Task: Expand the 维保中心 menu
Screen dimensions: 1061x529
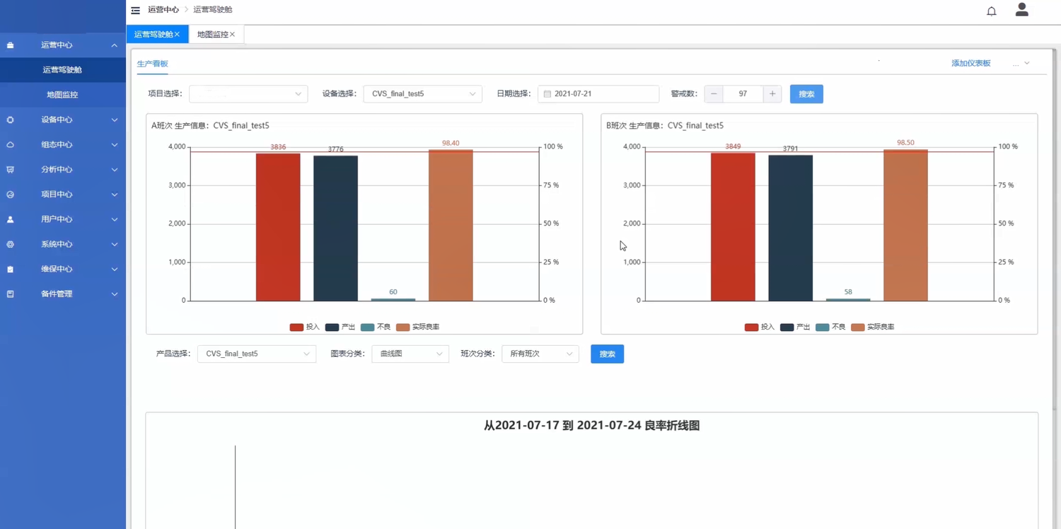Action: coord(115,269)
